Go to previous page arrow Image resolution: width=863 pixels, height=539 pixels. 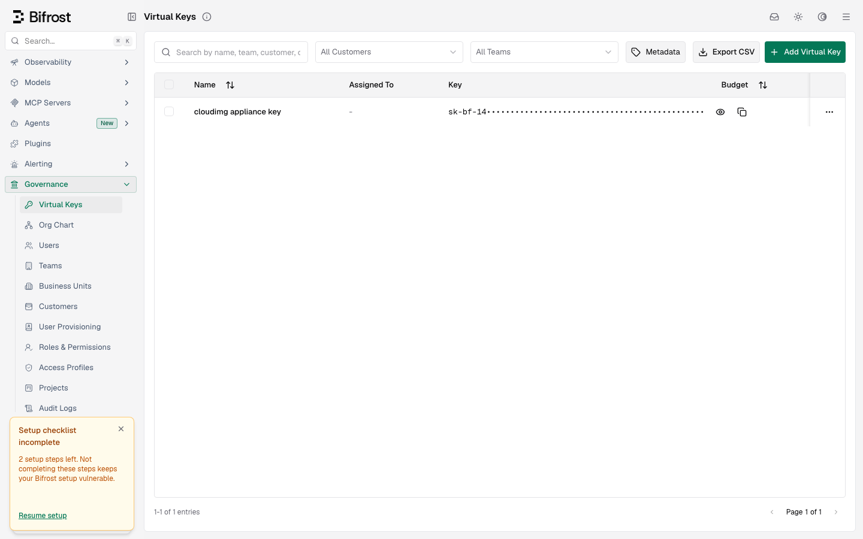772,512
